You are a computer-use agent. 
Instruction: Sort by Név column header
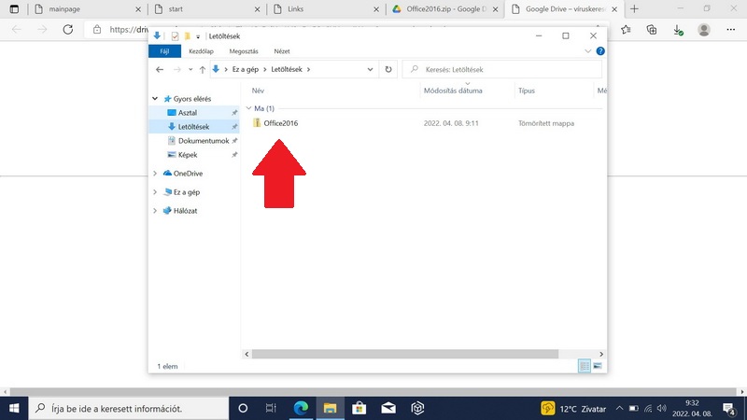[x=259, y=91]
